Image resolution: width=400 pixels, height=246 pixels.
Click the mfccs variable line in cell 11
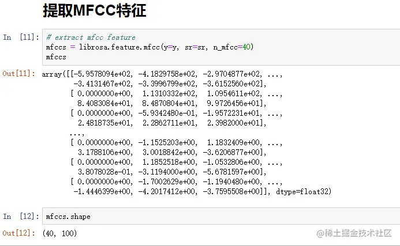[x=56, y=57]
